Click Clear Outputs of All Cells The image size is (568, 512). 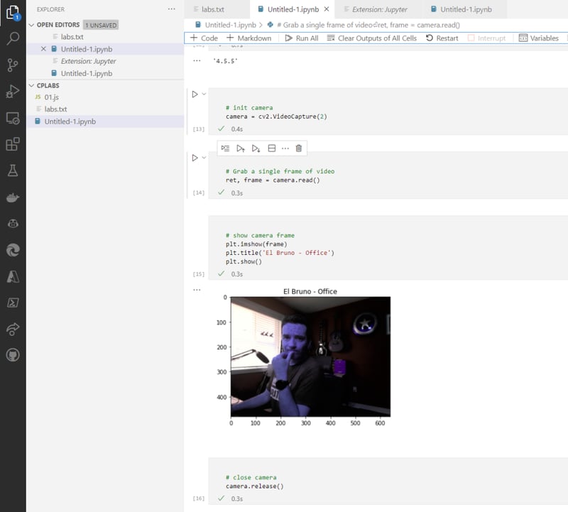(371, 38)
